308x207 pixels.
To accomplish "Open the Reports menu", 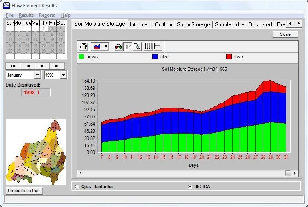I will [47, 15].
